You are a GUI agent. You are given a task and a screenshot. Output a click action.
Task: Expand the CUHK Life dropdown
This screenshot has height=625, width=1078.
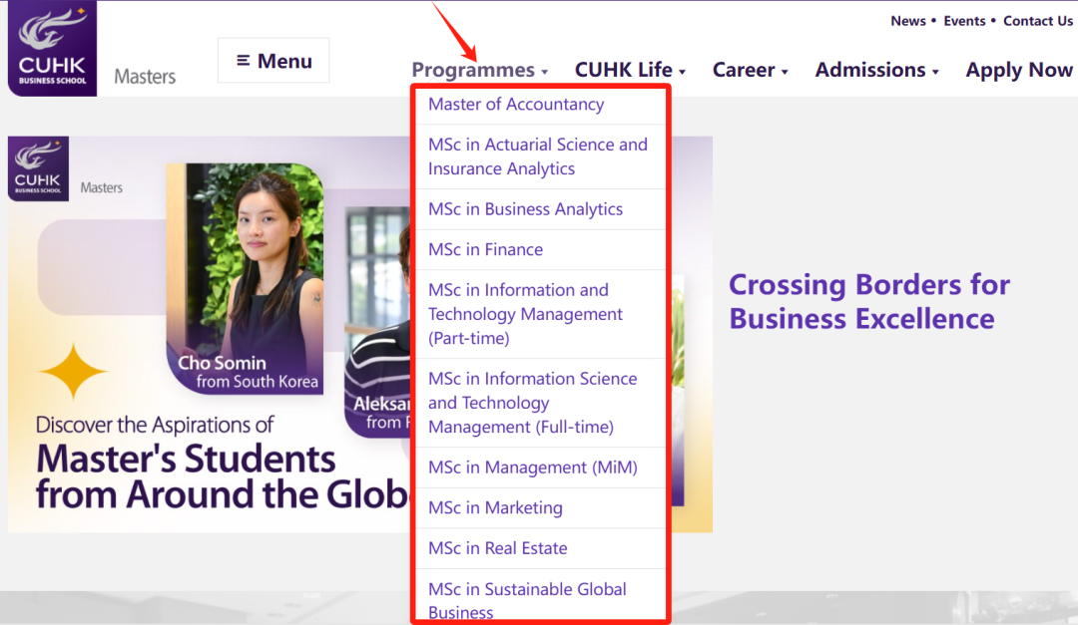pos(630,70)
